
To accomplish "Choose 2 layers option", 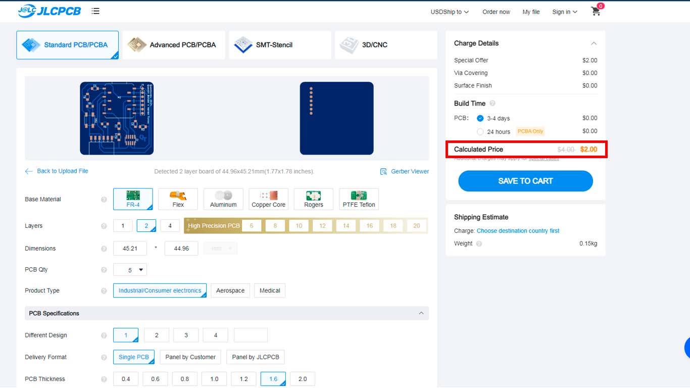I will 146,226.
